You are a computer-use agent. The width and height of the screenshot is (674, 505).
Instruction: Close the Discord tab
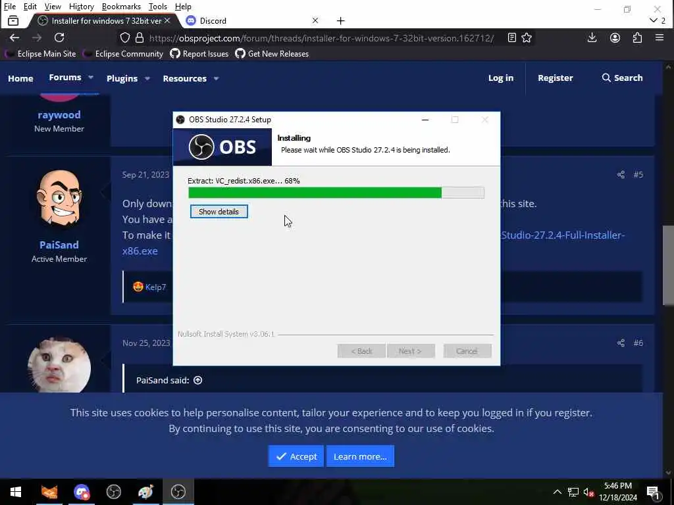point(315,20)
